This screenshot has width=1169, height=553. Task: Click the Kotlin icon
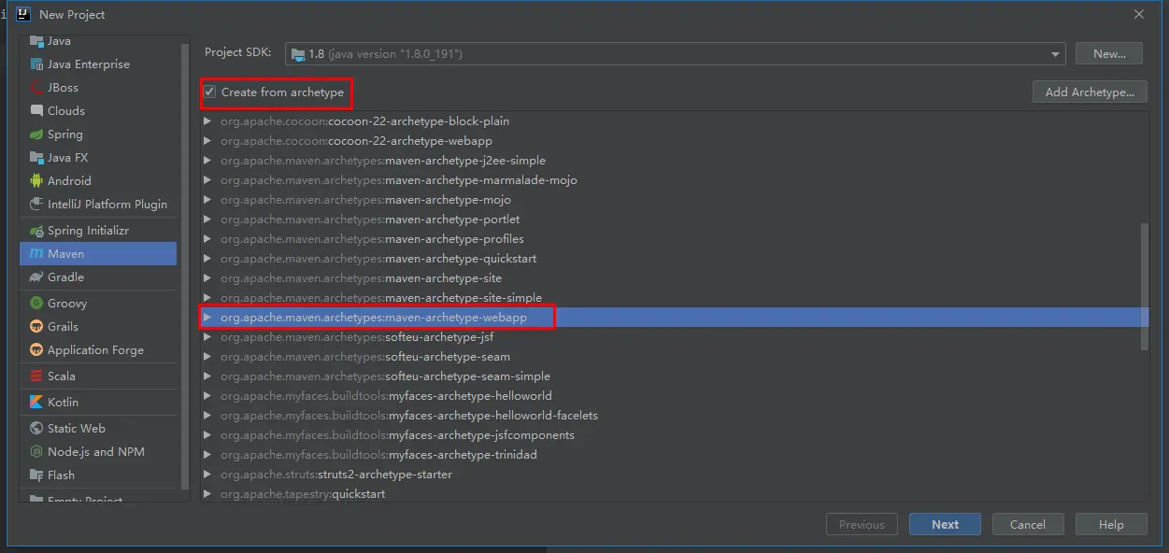(36, 403)
